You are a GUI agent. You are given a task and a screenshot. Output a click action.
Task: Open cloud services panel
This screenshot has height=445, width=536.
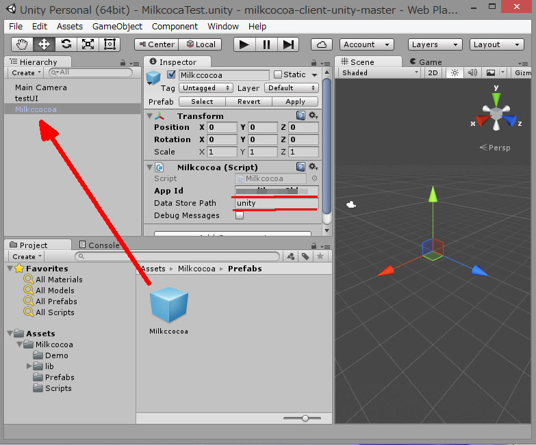tap(322, 44)
